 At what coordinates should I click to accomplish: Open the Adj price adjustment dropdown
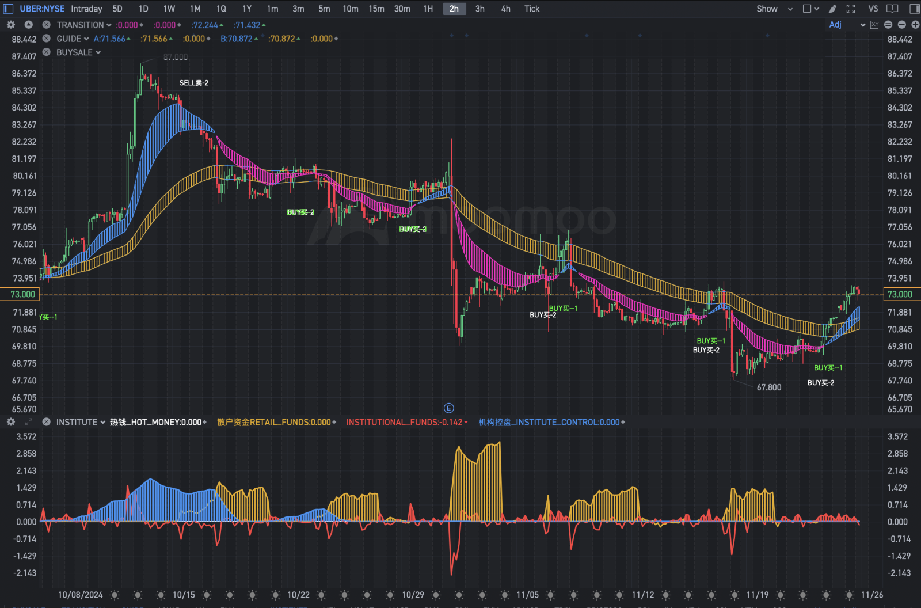847,25
